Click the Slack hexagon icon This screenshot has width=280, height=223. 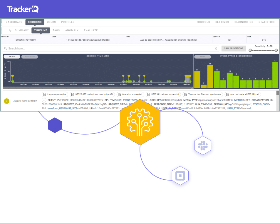[203, 145]
